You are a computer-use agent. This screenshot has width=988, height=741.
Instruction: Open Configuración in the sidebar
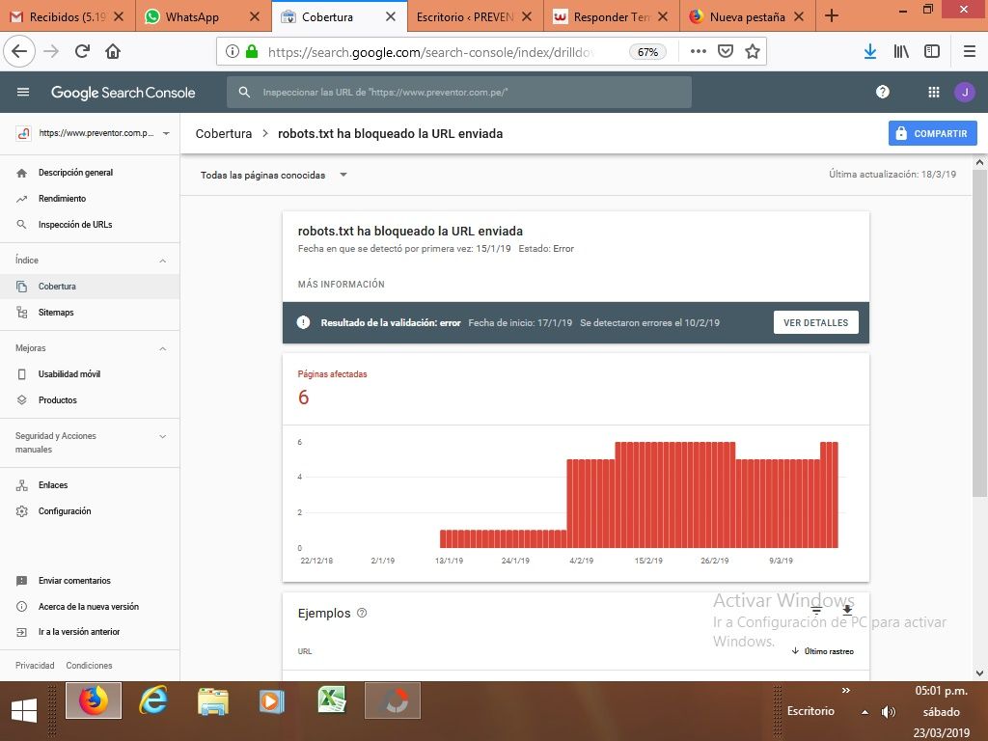[65, 511]
